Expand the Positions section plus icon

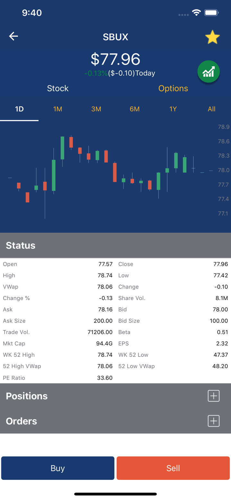point(214,396)
